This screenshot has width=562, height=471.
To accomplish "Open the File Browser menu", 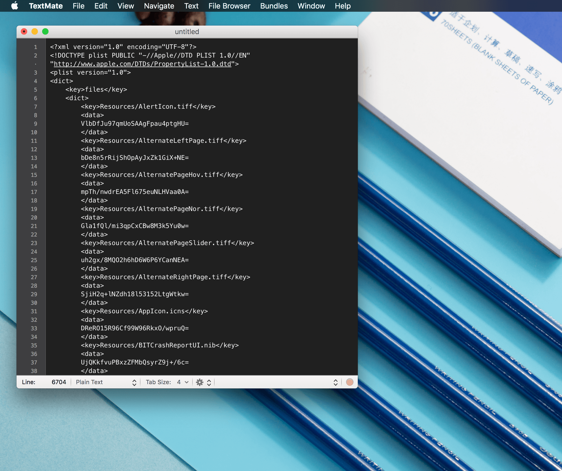I will [229, 6].
